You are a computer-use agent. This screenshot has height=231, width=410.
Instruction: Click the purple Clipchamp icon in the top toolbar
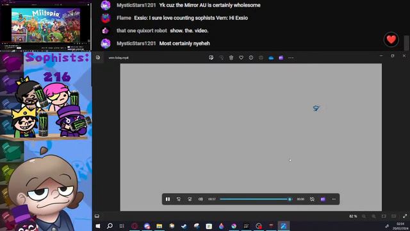(x=281, y=58)
